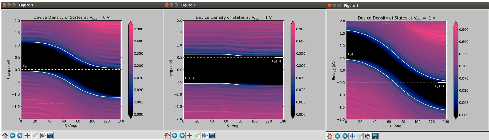Minimize the -1 V bias Figure 1 window
The width and height of the screenshot is (489, 140).
click(x=334, y=5)
